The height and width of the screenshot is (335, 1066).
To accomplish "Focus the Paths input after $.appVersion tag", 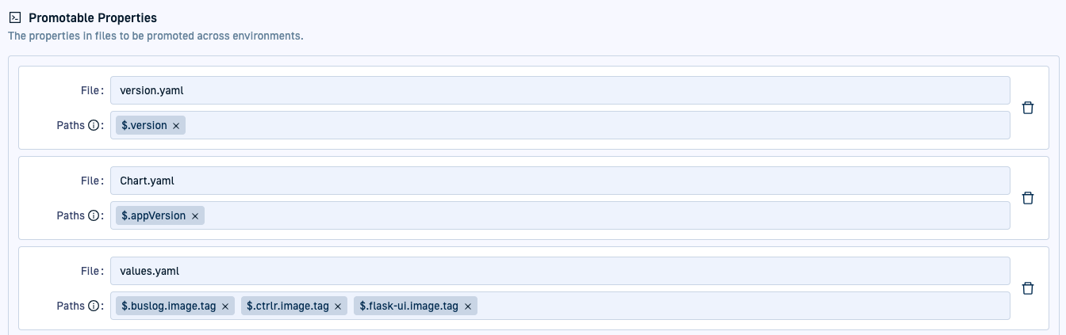I will [x=603, y=215].
